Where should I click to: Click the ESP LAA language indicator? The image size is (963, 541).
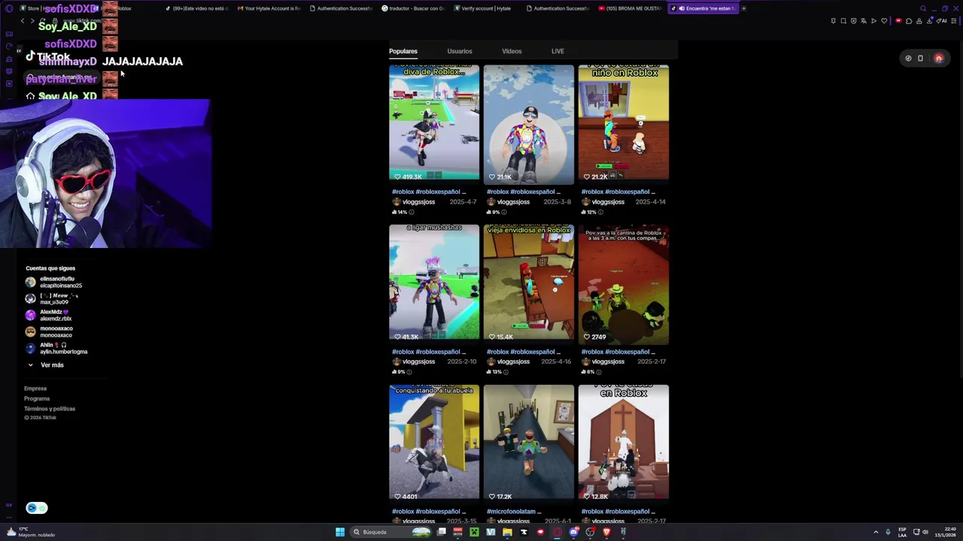(903, 532)
